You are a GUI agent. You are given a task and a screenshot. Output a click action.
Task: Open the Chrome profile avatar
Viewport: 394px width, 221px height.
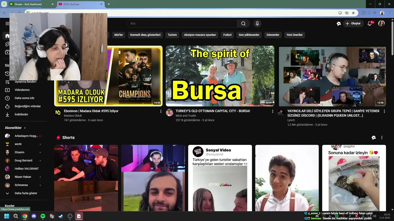click(x=382, y=13)
